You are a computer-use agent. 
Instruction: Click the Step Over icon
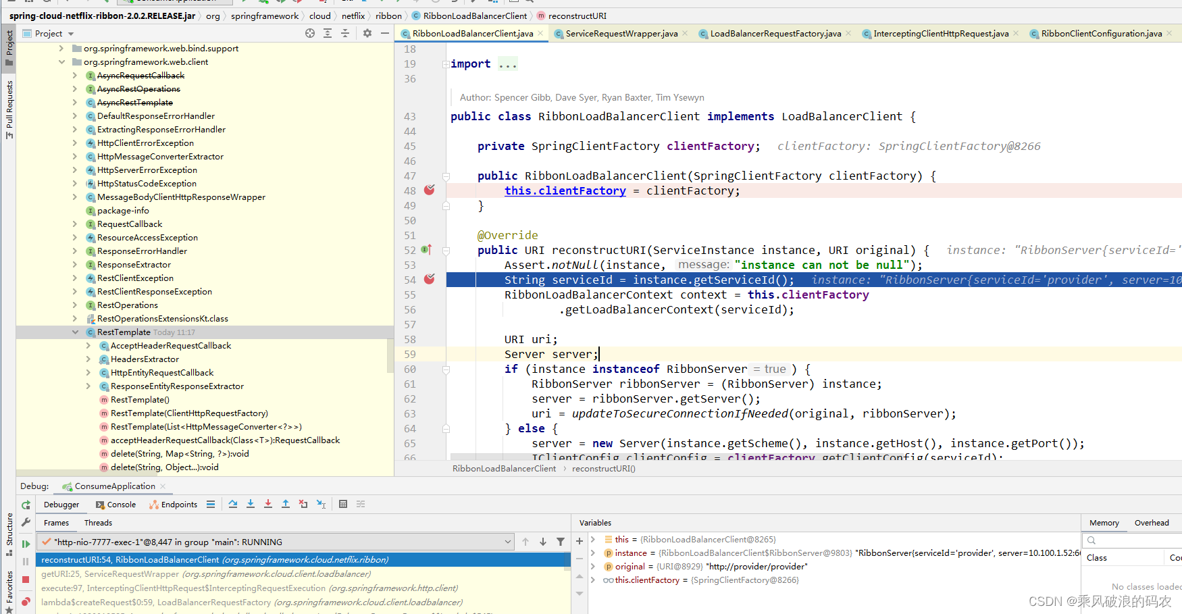[x=233, y=504]
